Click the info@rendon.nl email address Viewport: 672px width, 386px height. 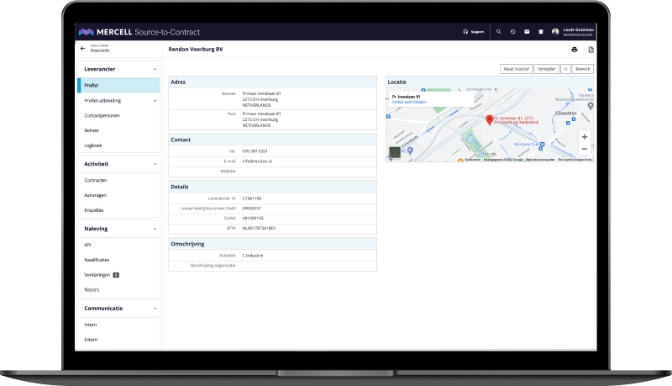(257, 161)
